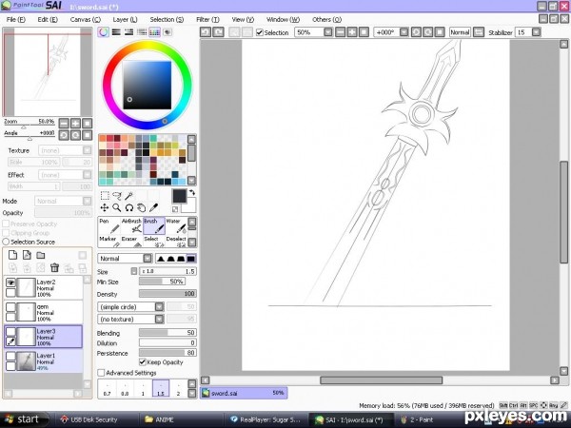Create a new linework layer
Screen dimensions: 571x428
27,255
